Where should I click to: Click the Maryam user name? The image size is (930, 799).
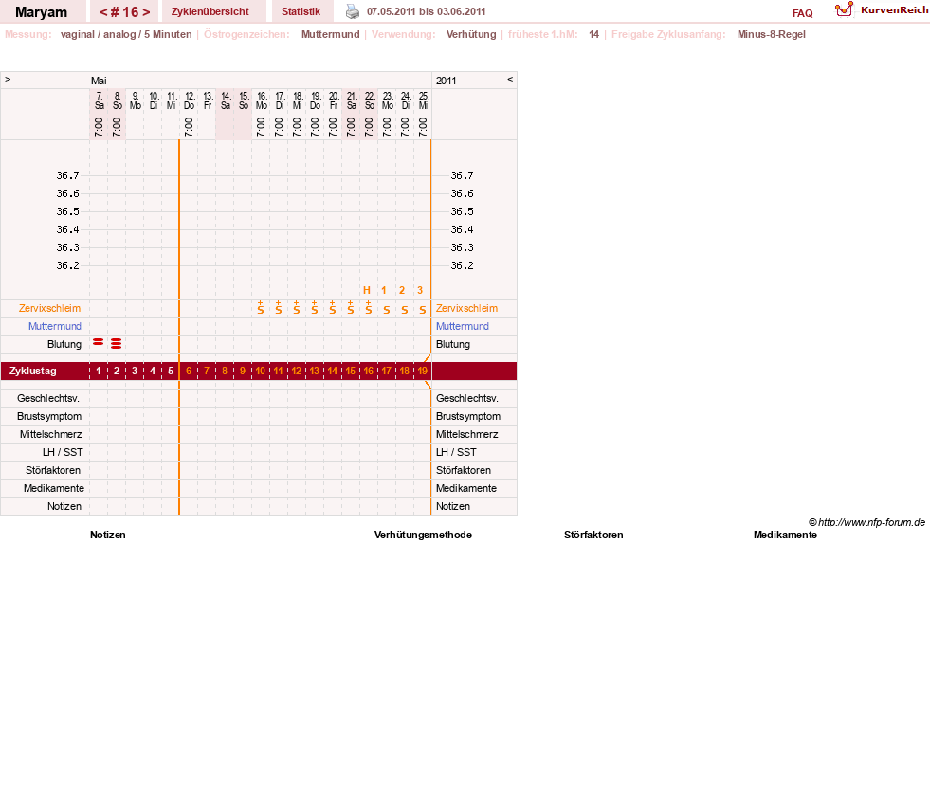pos(41,12)
